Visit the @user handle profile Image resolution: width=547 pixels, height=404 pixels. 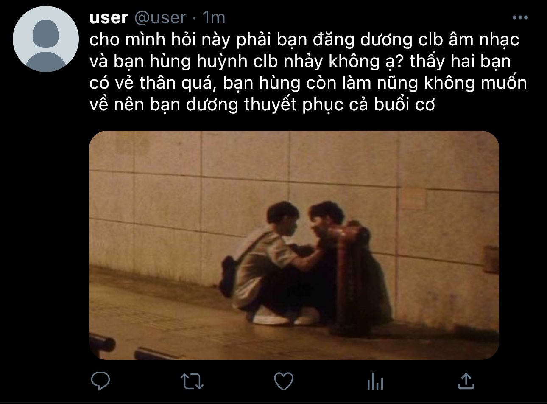point(160,18)
